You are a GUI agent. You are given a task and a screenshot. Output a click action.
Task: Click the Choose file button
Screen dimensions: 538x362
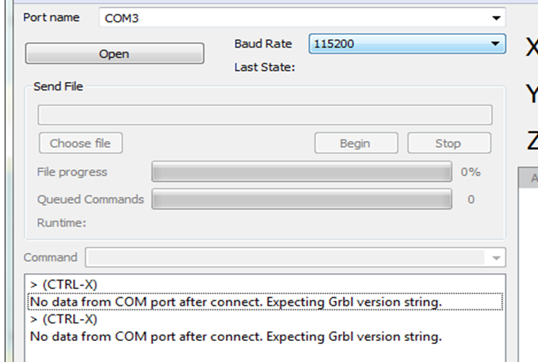tap(80, 143)
